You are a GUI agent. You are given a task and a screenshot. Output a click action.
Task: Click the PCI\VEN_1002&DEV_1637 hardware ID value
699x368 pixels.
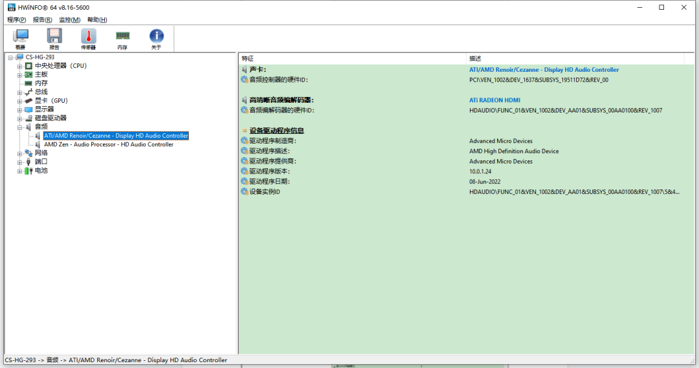tap(538, 80)
